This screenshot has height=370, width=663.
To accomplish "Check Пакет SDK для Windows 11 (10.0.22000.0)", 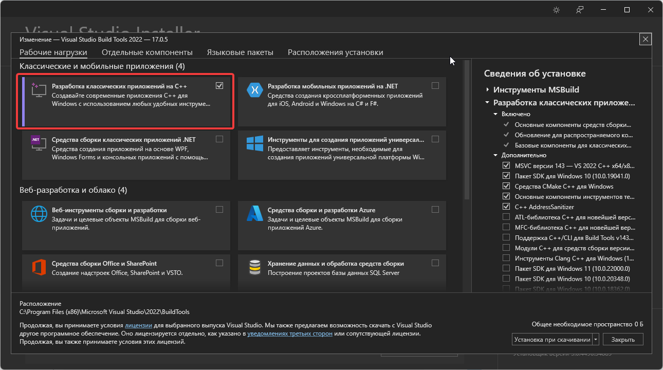I will (x=506, y=269).
